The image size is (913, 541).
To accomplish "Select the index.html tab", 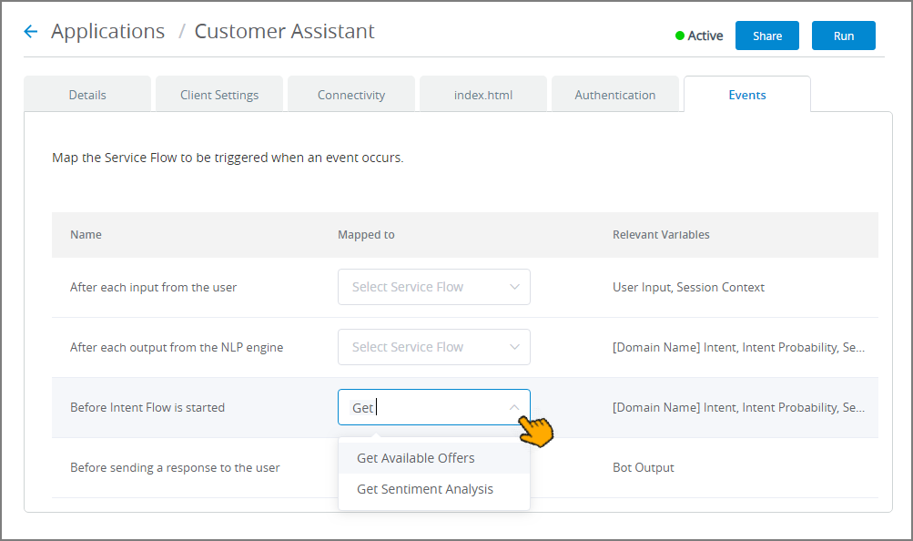I will 483,95.
